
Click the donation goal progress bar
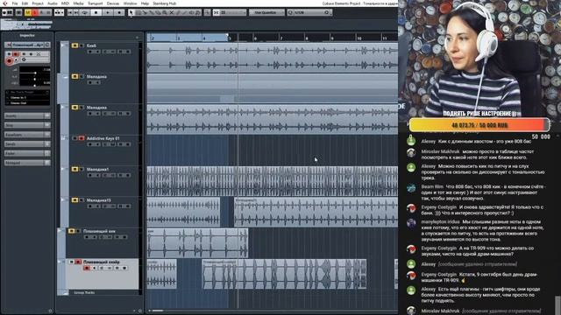click(x=479, y=125)
